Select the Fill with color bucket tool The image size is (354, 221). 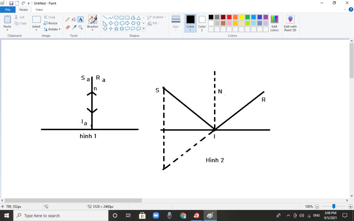pos(74,20)
